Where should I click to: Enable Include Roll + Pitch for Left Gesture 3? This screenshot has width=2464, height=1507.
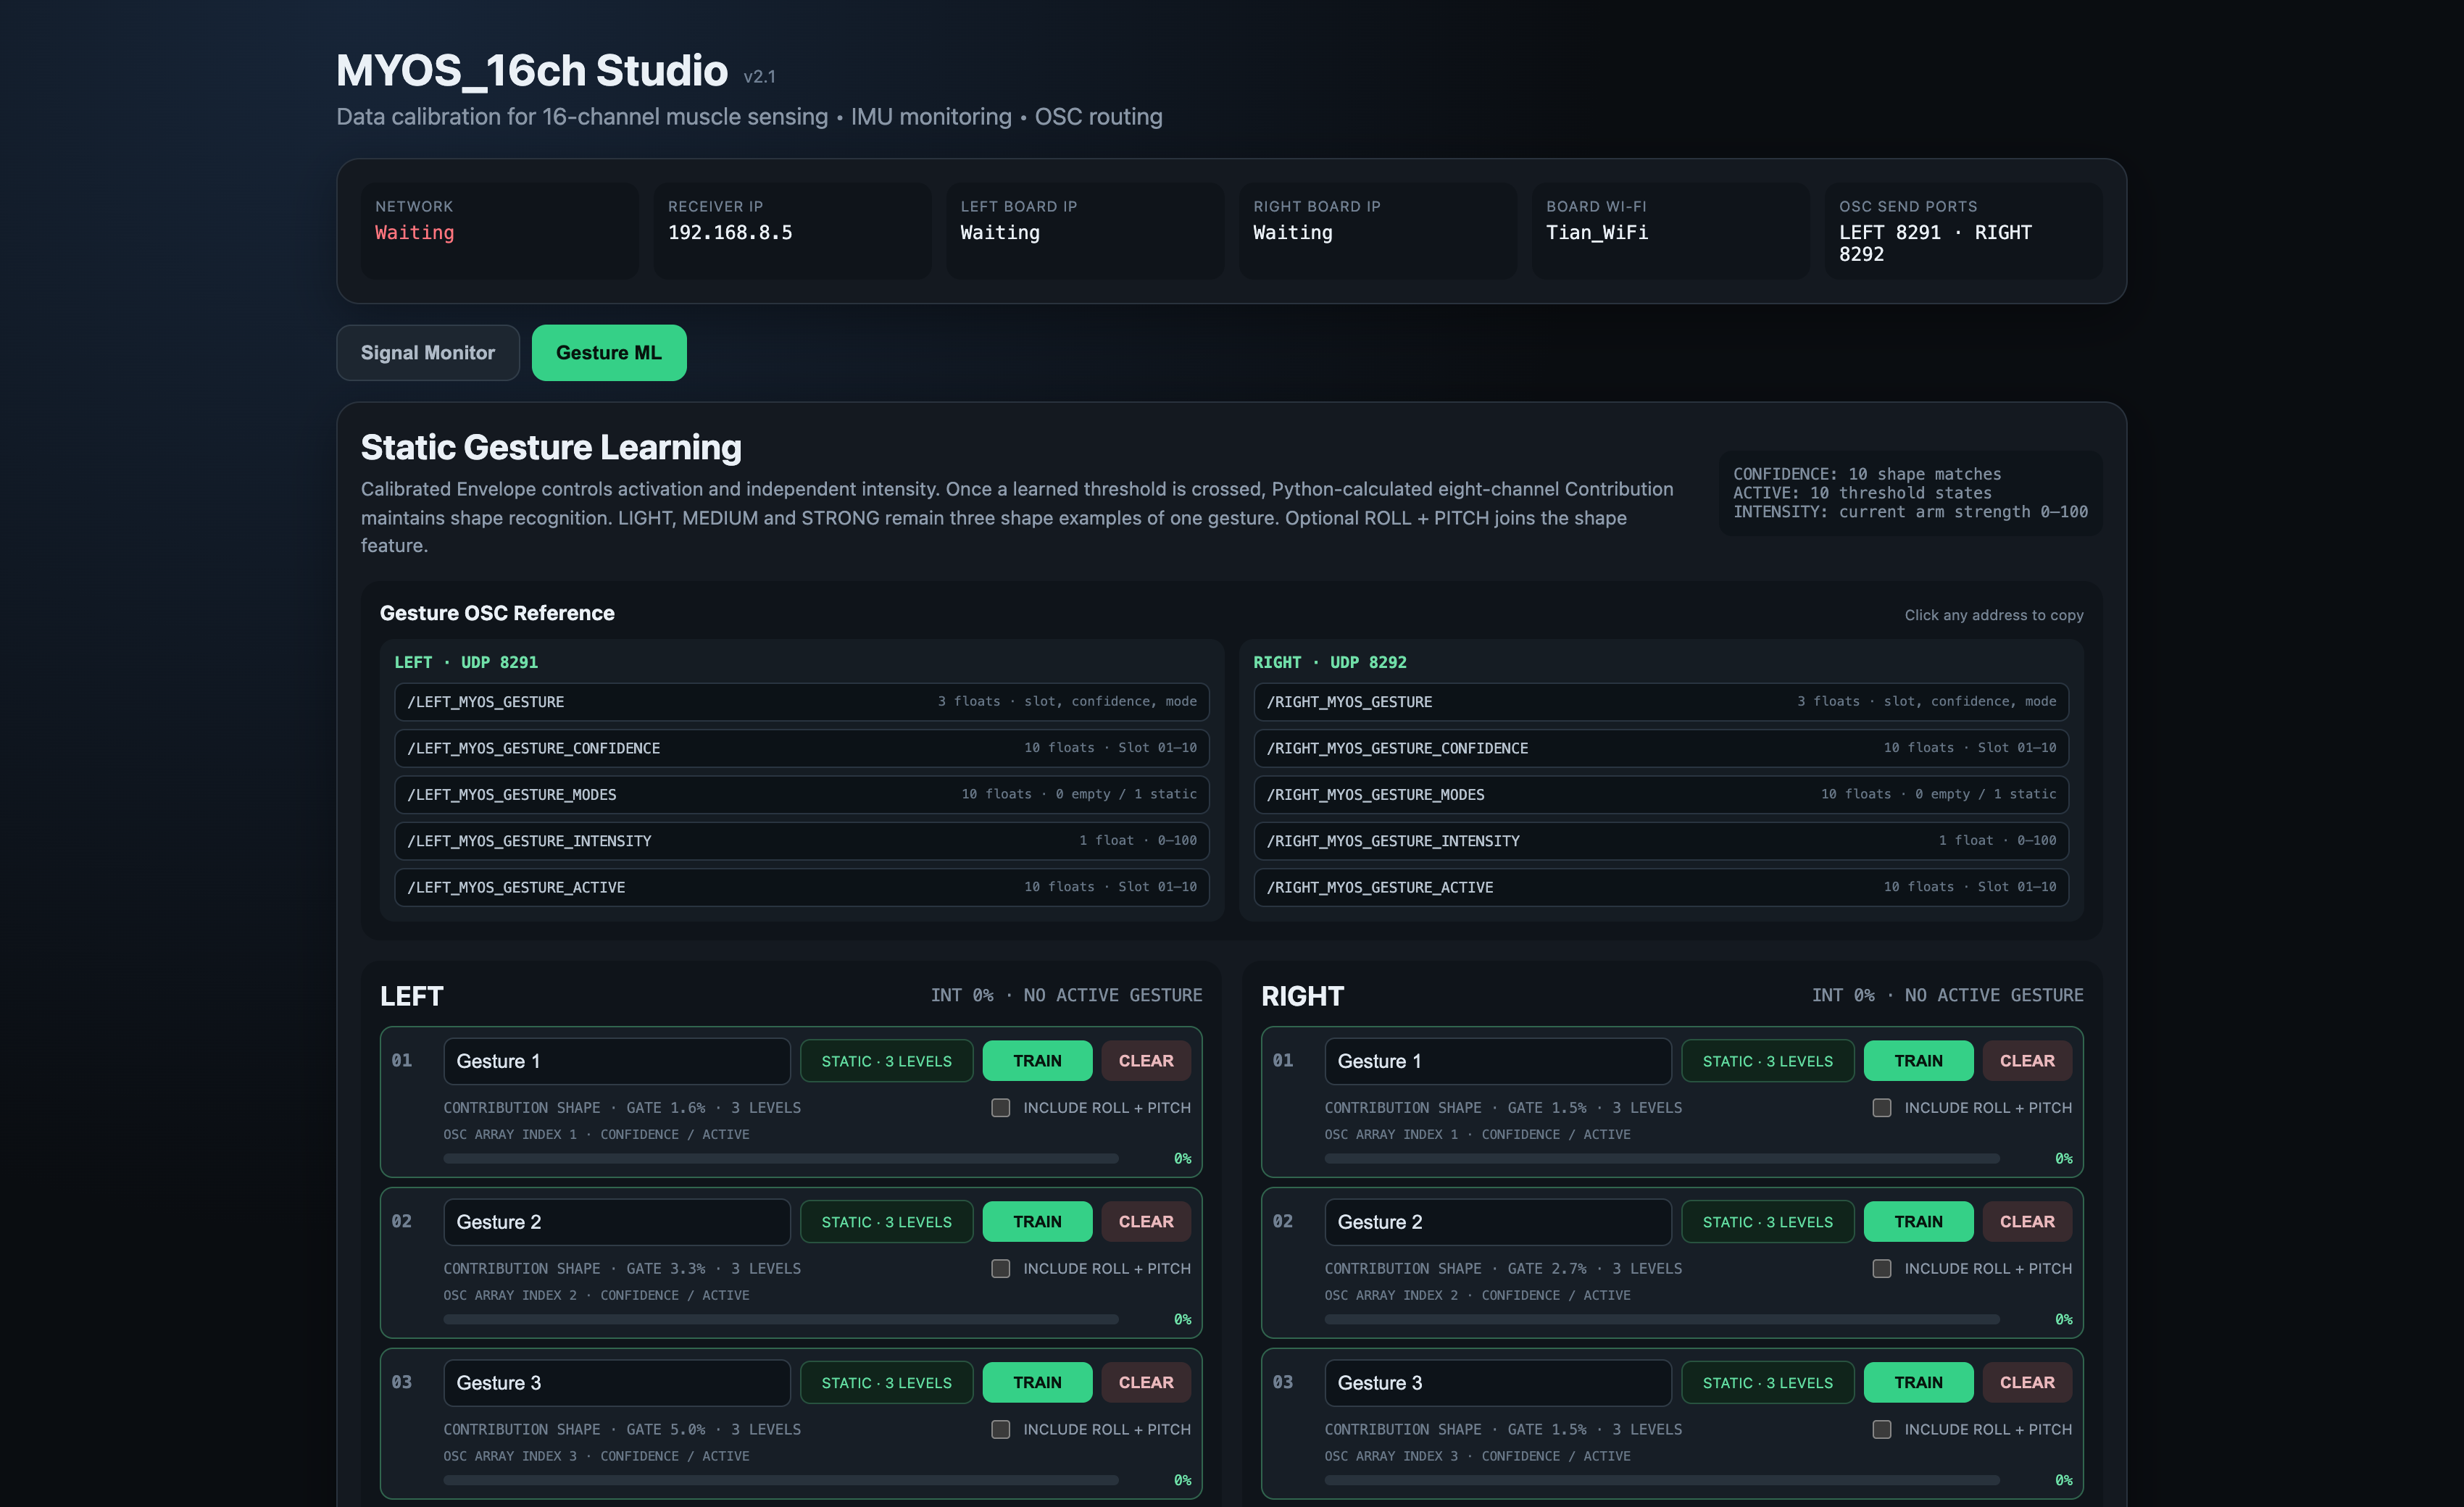(x=1000, y=1429)
